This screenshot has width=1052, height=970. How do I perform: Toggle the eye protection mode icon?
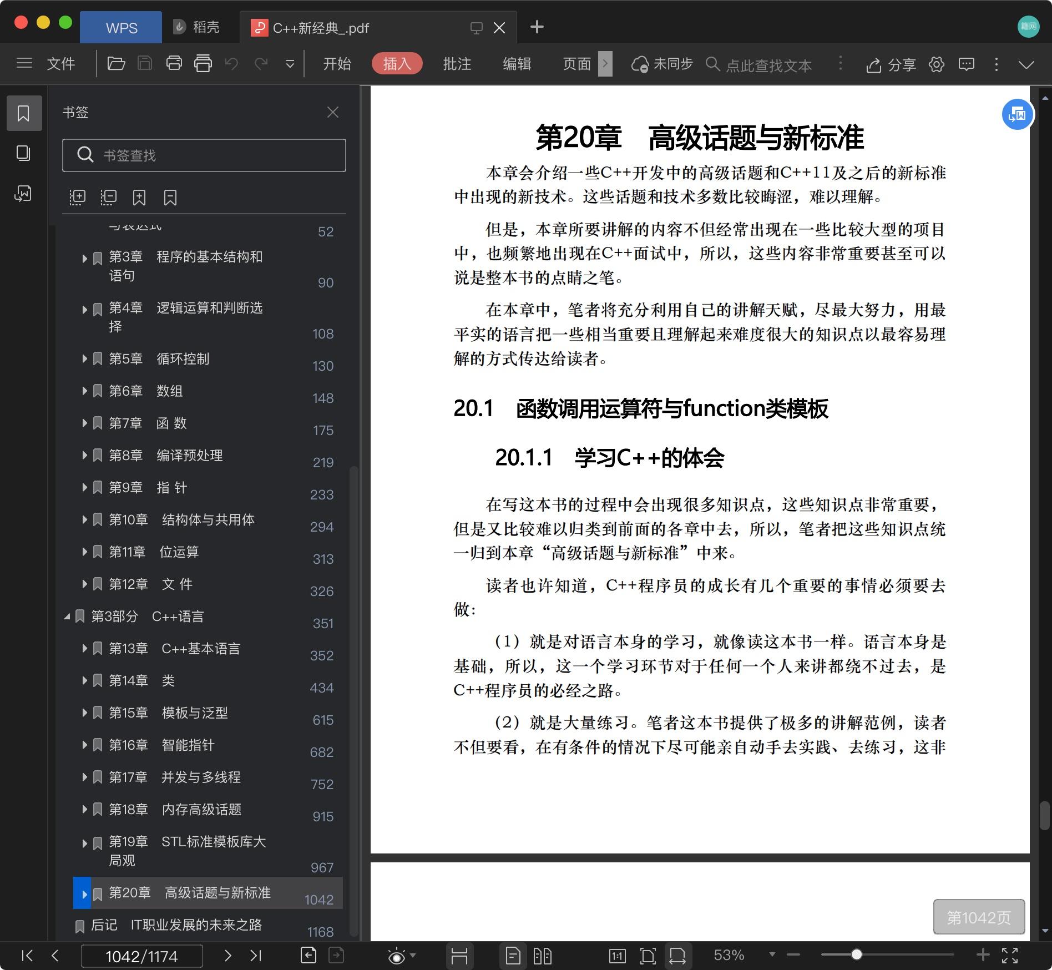click(x=397, y=956)
